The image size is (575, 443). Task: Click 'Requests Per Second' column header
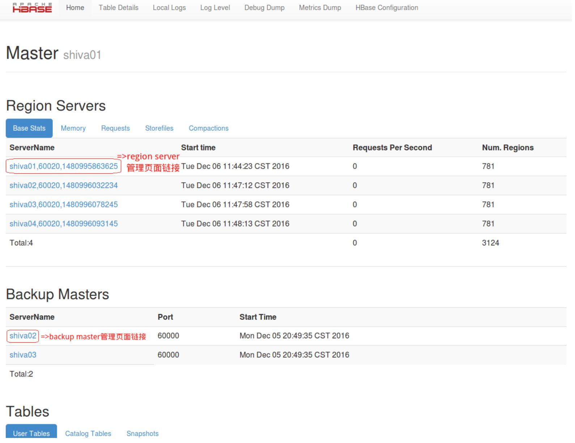tap(392, 147)
